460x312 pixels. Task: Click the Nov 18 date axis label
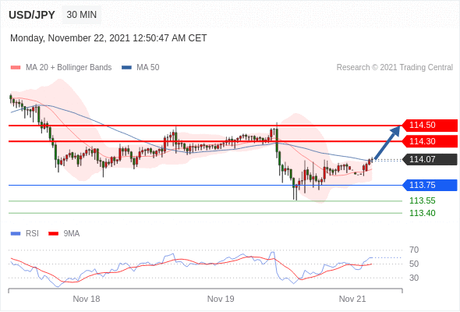pyautogui.click(x=87, y=299)
